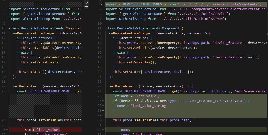The width and height of the screenshot is (268, 135).
Task: Click the plus marker on added line 32
Action: tap(103, 130)
